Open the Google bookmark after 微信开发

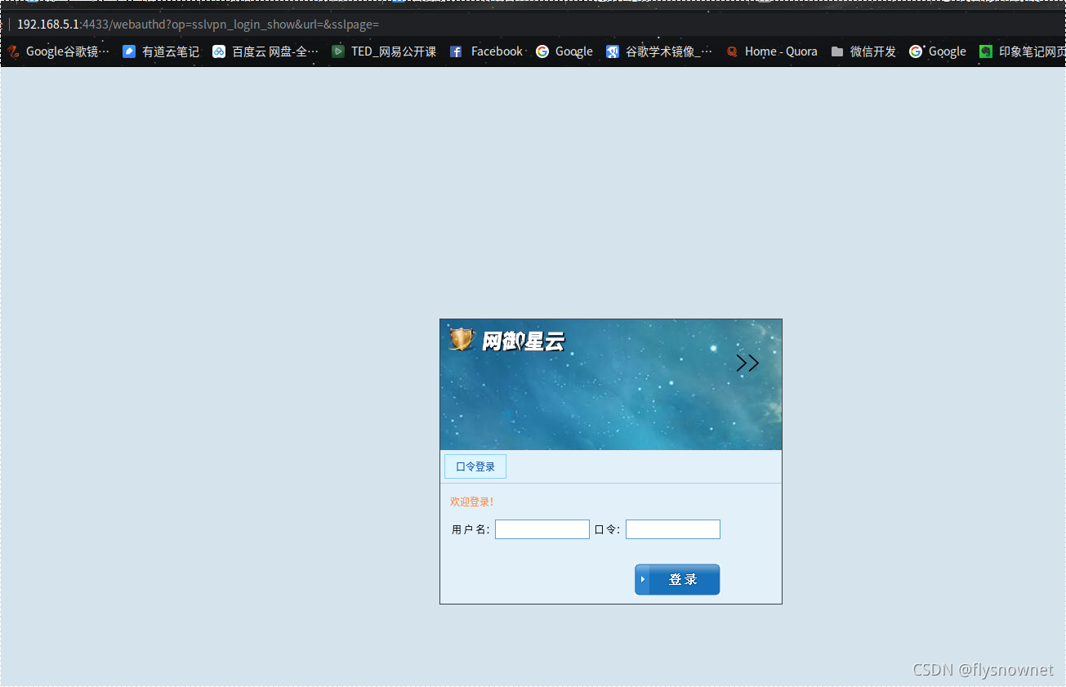click(938, 51)
